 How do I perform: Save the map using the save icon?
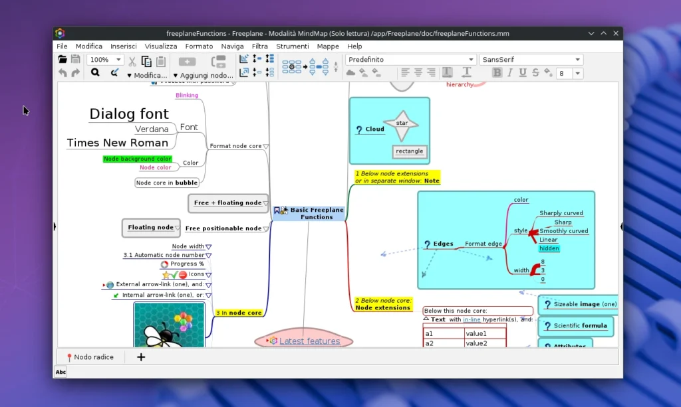point(75,59)
